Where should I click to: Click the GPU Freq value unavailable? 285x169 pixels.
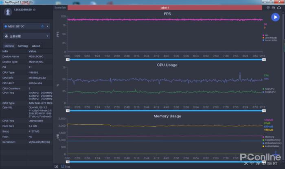pos(36,121)
